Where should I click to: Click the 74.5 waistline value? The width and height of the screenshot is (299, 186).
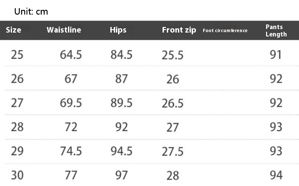71,151
